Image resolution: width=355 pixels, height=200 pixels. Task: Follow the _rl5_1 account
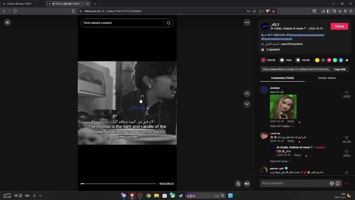(x=339, y=26)
